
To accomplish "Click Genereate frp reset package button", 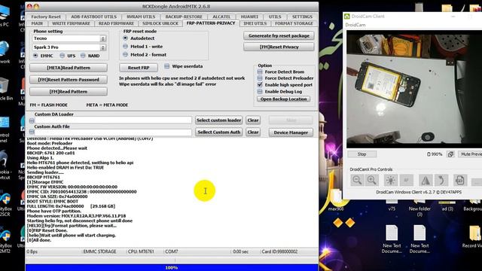I will point(279,35).
